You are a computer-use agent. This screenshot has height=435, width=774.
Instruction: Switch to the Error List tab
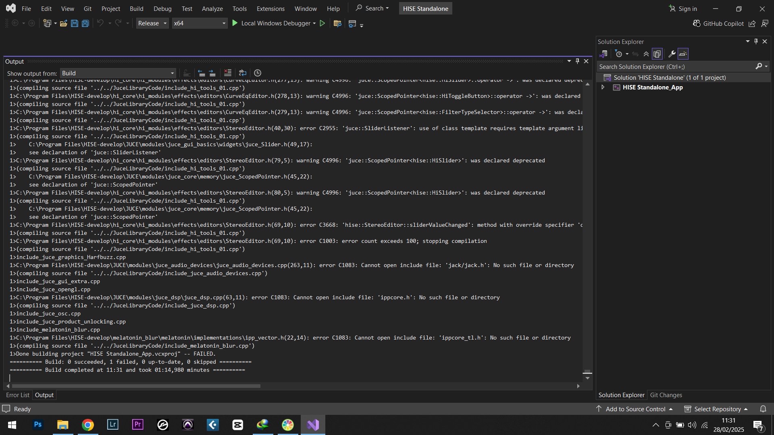(18, 395)
